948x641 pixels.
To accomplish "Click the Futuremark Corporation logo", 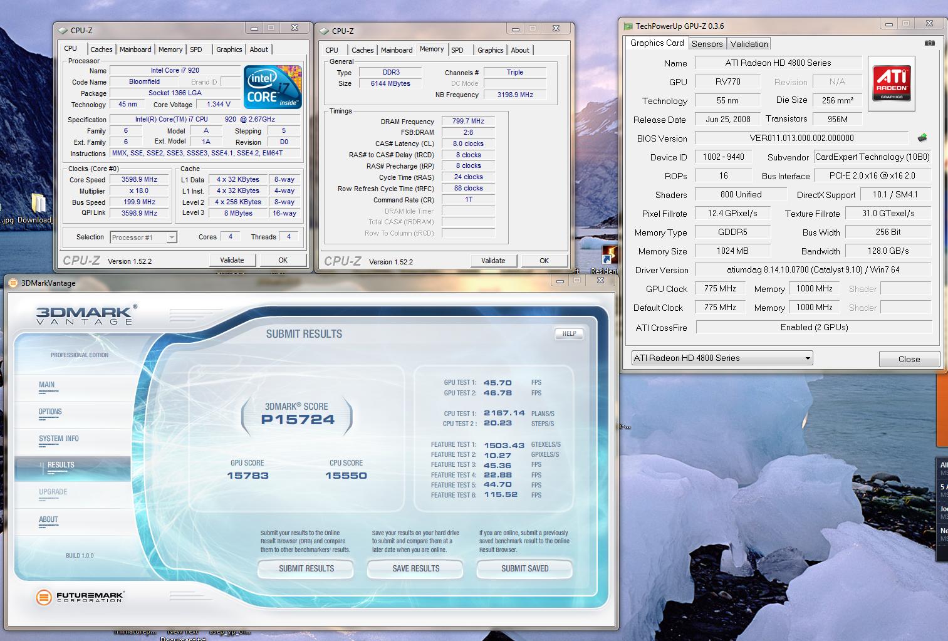I will click(x=80, y=597).
